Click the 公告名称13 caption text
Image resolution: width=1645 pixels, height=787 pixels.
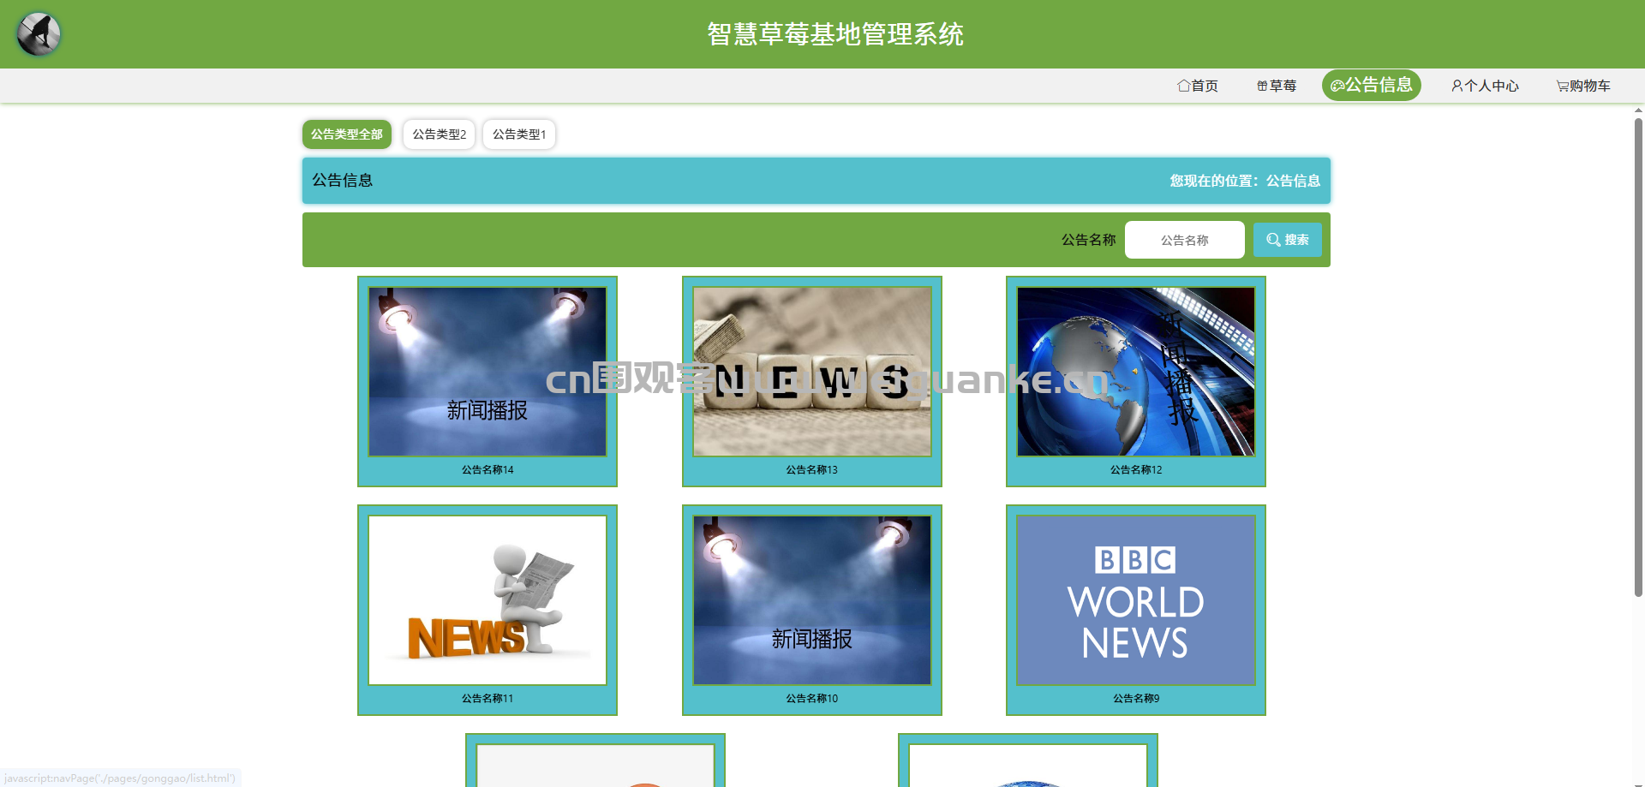(812, 470)
